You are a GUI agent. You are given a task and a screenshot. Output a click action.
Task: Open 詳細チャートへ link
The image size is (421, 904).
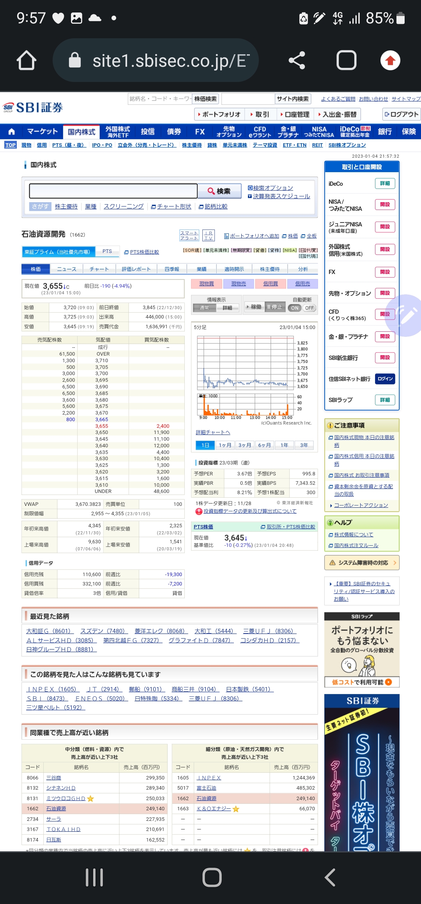[x=213, y=432]
